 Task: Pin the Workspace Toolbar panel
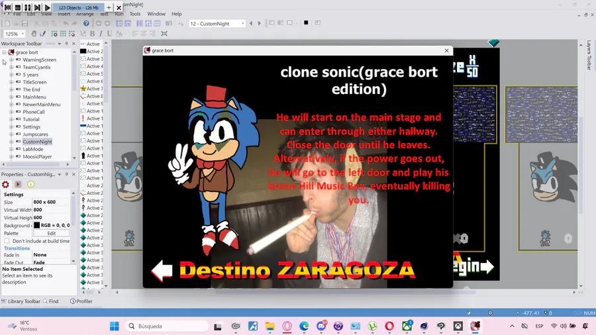[66, 44]
